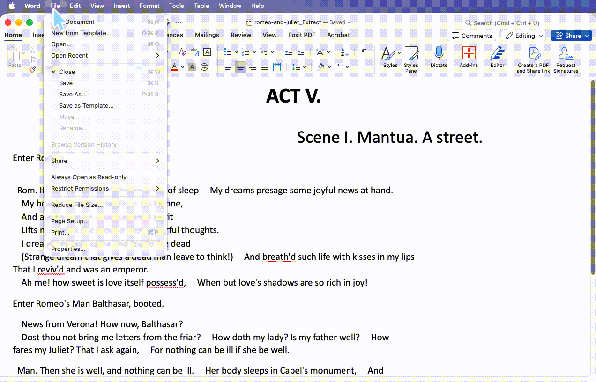The image size is (596, 382).
Task: Click the Line Spacing icon
Action: 296,67
